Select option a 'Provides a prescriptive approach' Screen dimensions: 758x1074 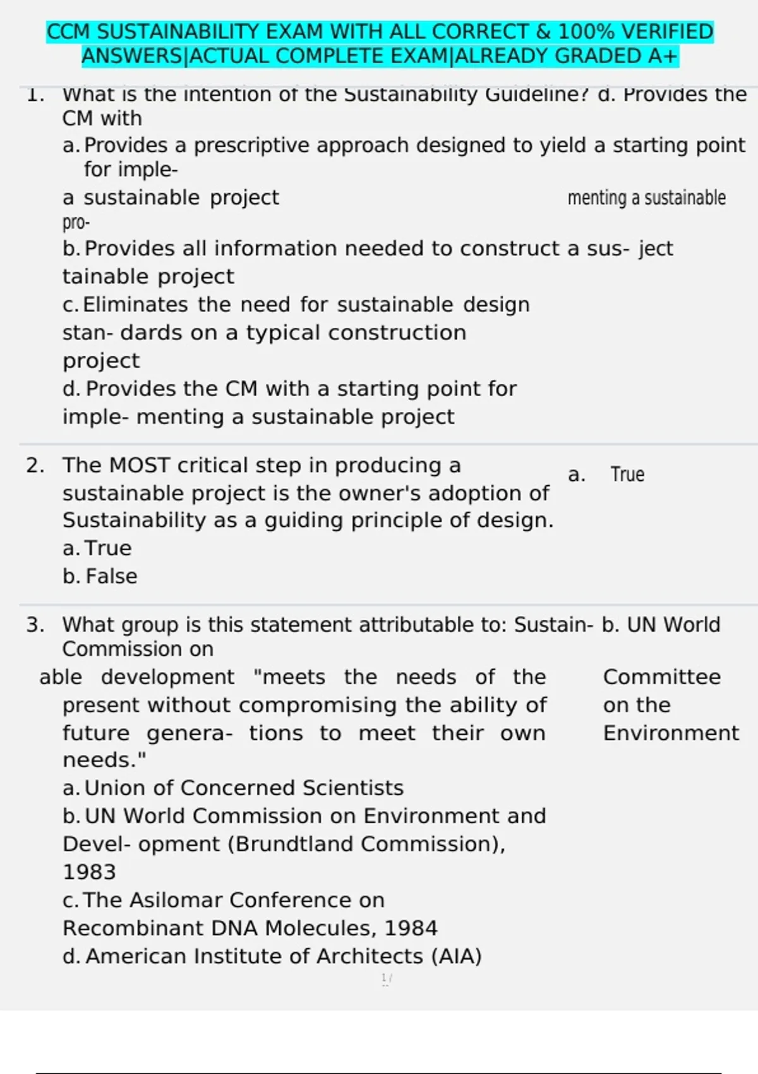click(x=404, y=157)
